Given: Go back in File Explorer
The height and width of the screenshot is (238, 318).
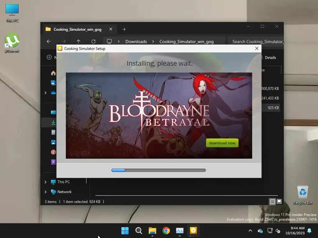Looking at the screenshot, I should click(x=49, y=42).
